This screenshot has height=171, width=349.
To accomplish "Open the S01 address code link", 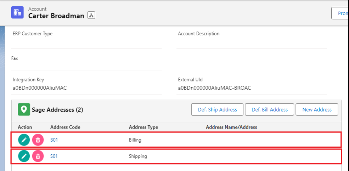I will [54, 156].
